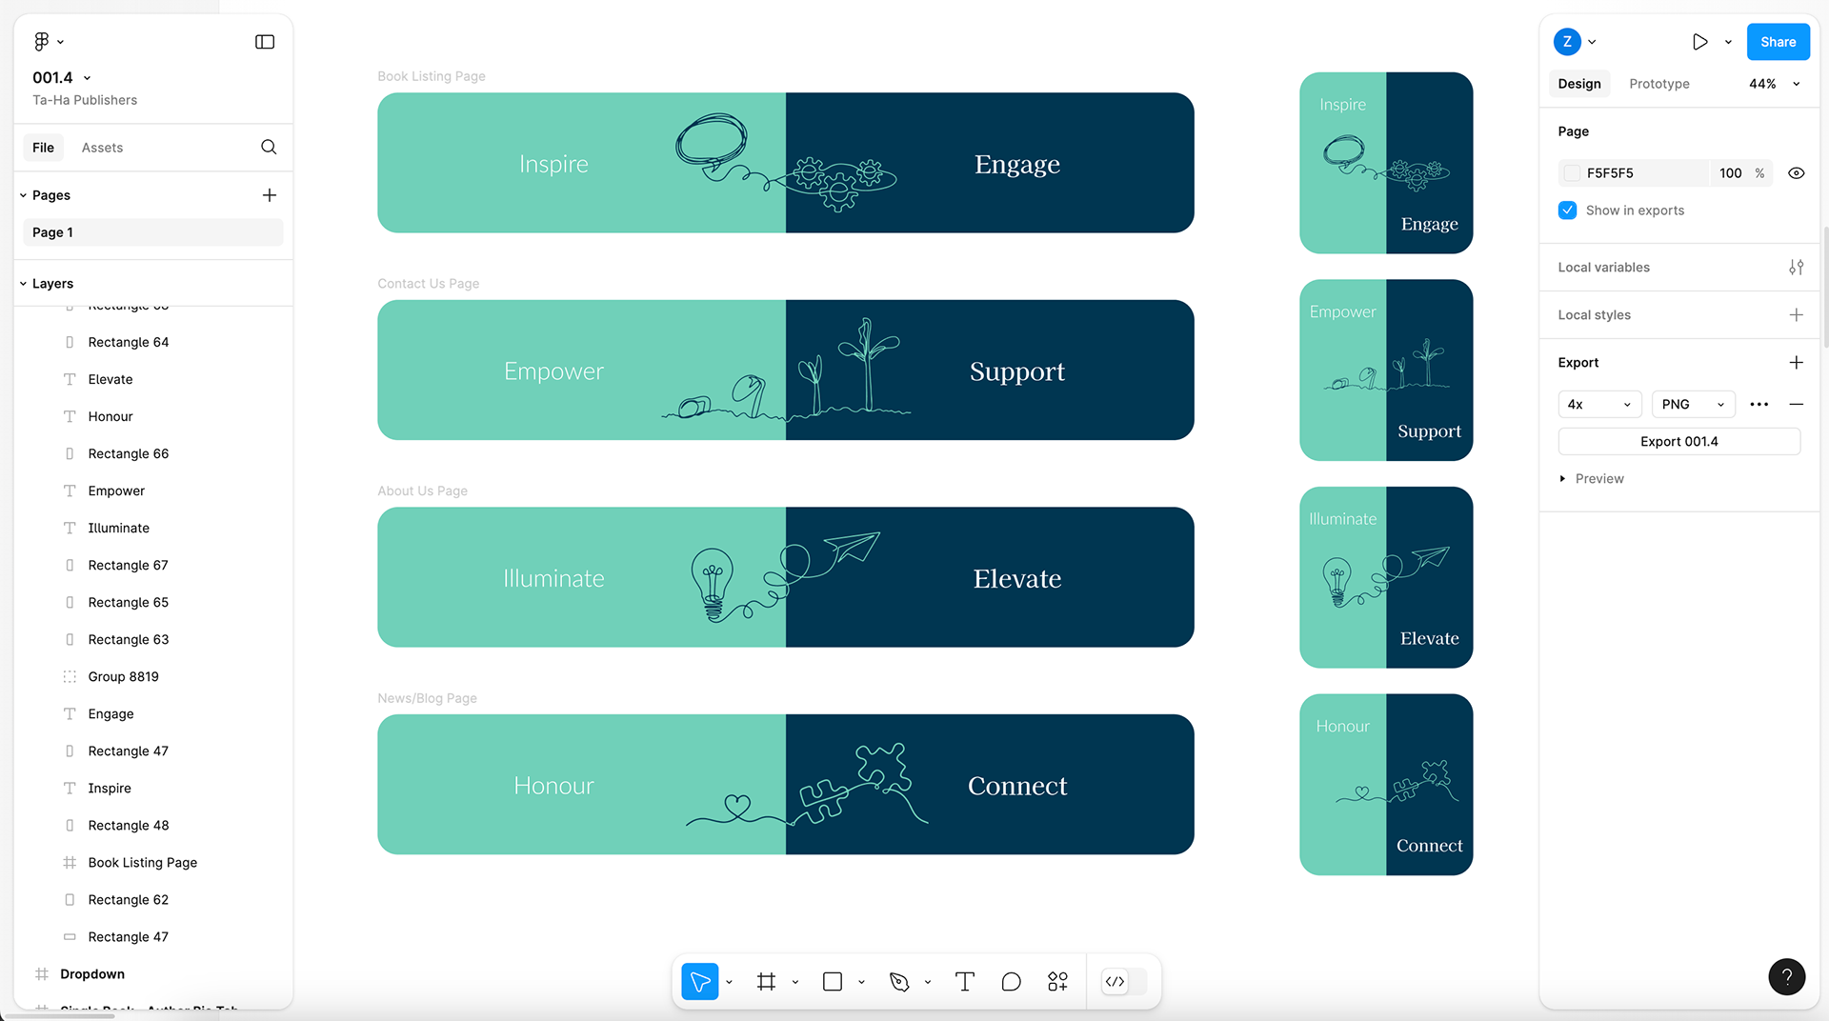Open the search layers magnifier icon

tap(269, 147)
